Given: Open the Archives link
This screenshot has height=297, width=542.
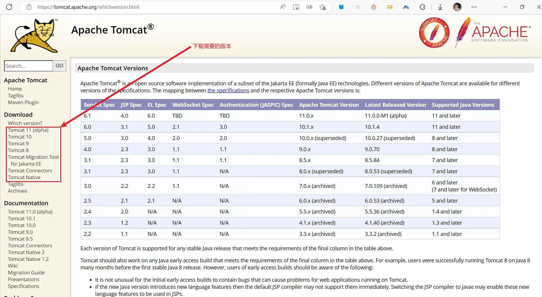Looking at the screenshot, I should tap(17, 191).
